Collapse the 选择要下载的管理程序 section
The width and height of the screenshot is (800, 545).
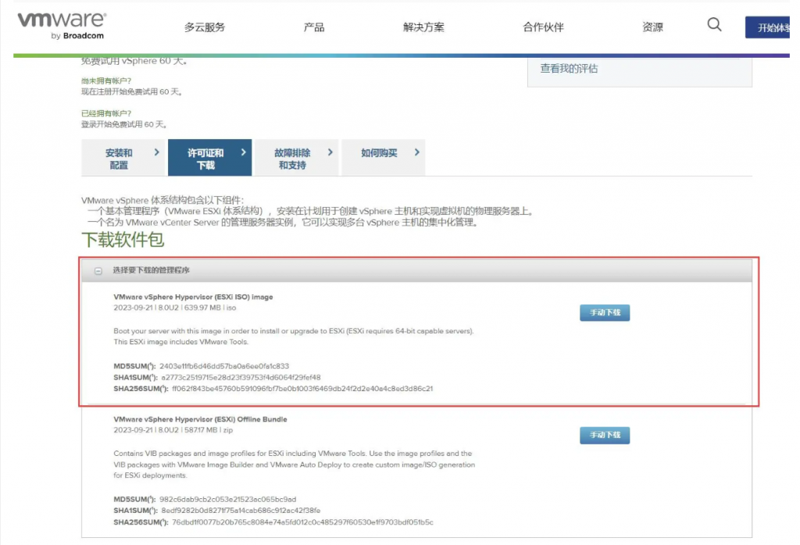tap(98, 271)
